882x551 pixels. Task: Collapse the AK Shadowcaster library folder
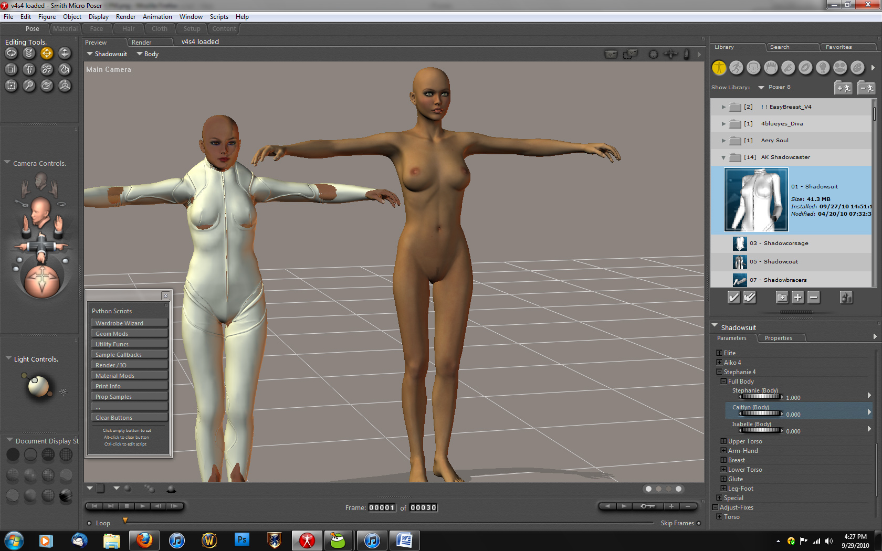point(723,157)
